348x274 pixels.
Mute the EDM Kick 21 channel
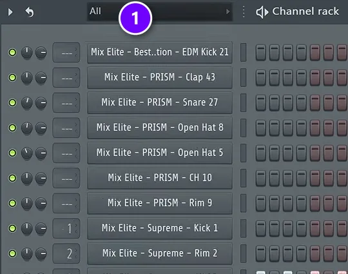(x=12, y=52)
